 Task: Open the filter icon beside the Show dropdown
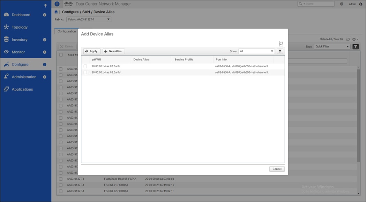(280, 51)
